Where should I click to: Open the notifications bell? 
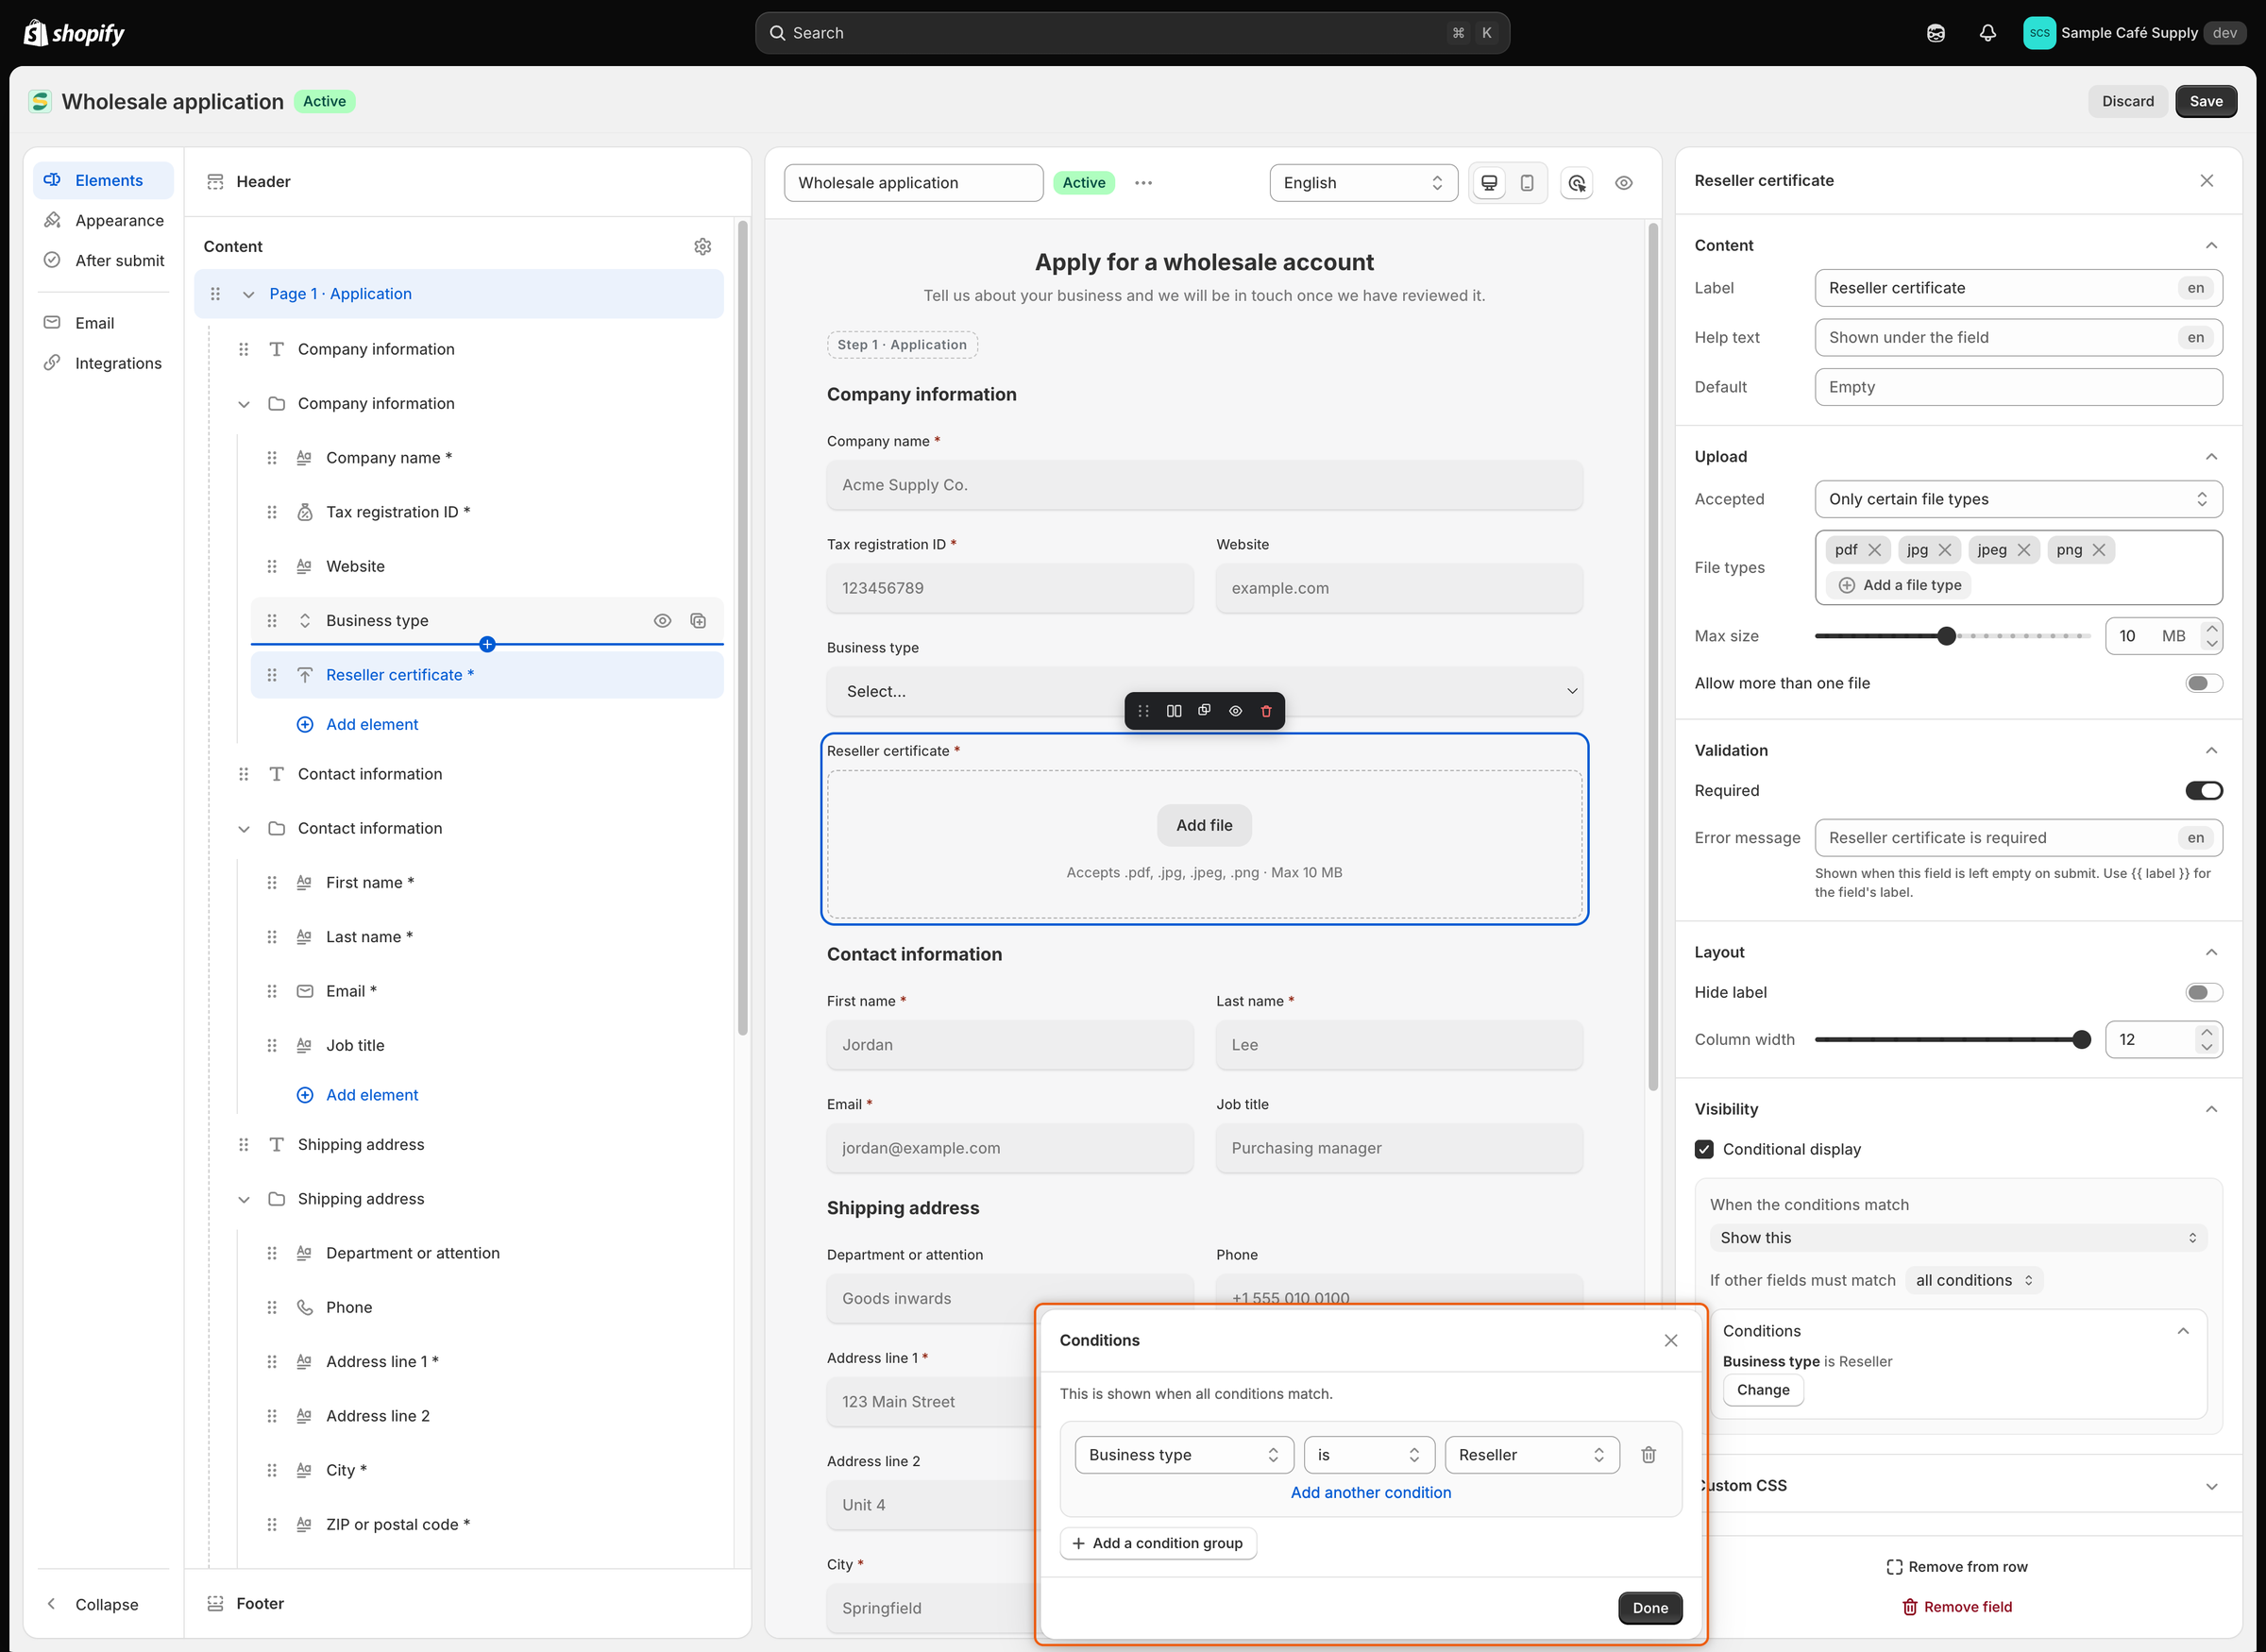(1987, 33)
